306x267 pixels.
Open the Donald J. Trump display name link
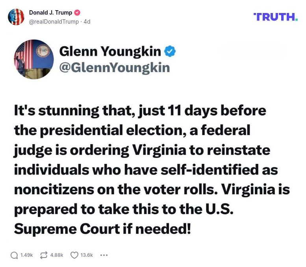[50, 13]
